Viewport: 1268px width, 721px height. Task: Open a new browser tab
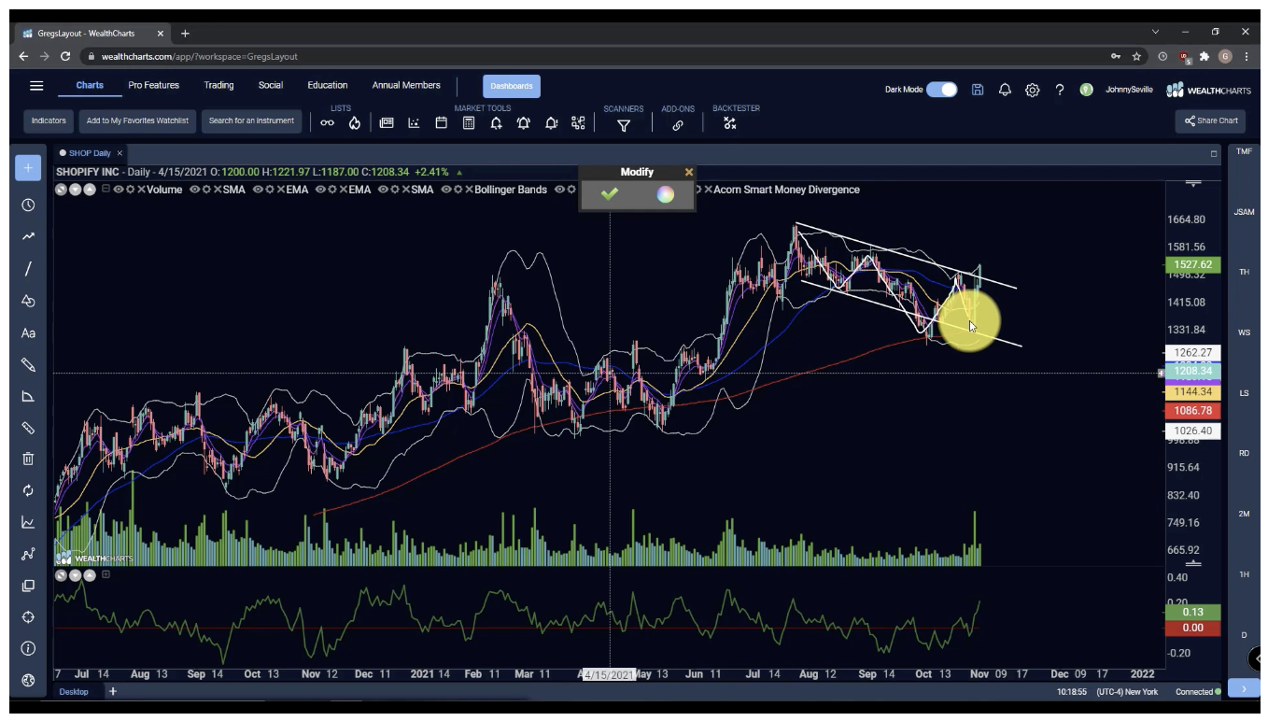[x=185, y=34]
